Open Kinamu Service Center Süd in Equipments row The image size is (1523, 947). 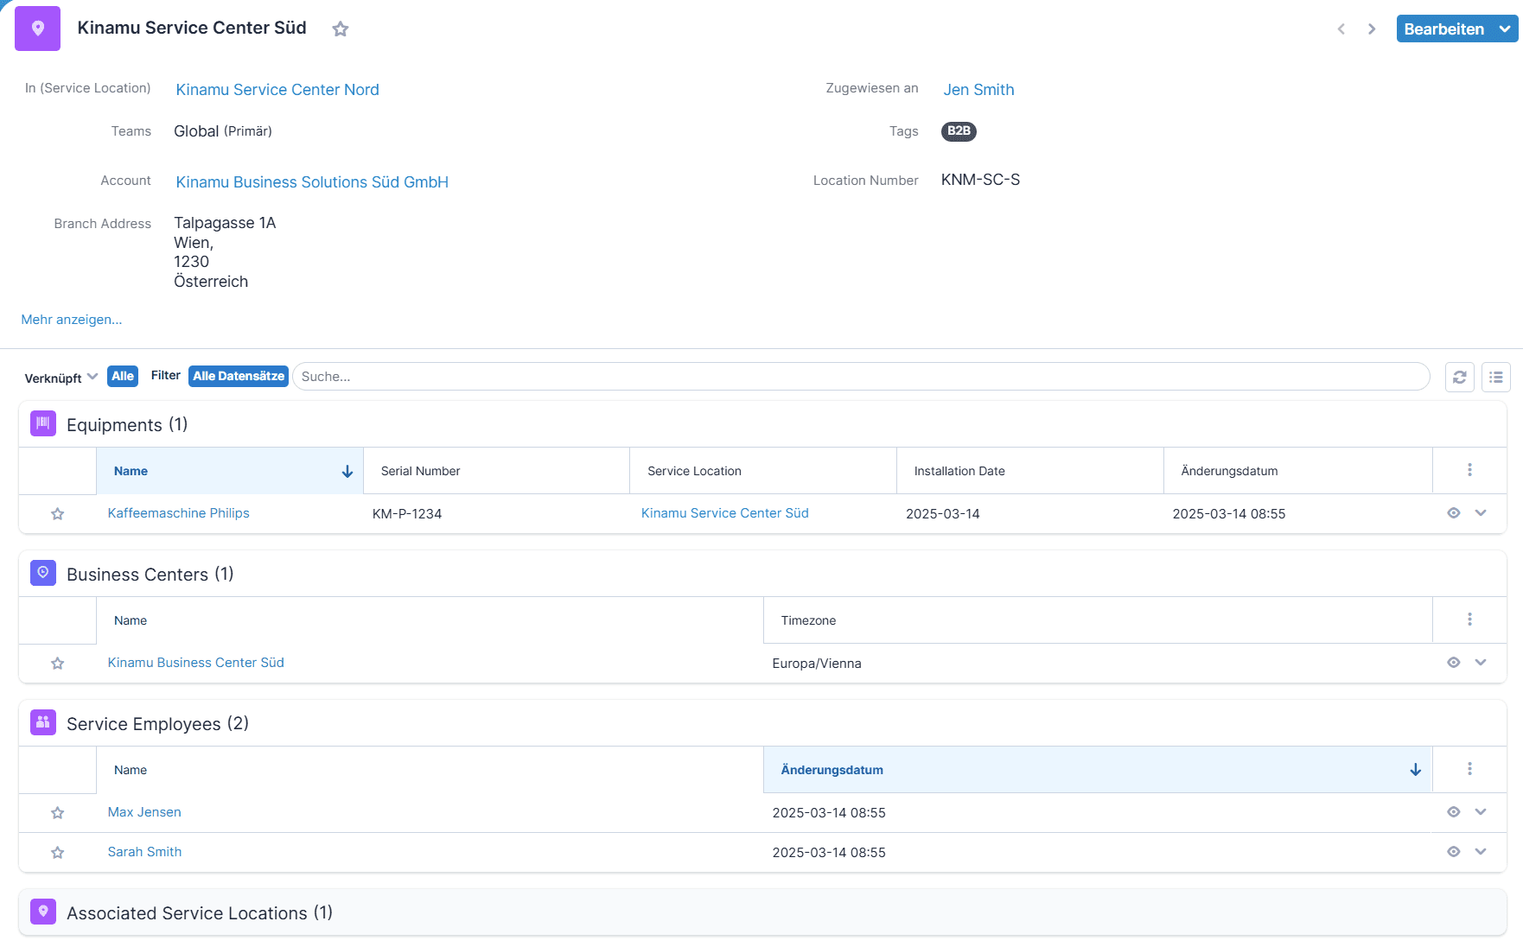tap(725, 513)
